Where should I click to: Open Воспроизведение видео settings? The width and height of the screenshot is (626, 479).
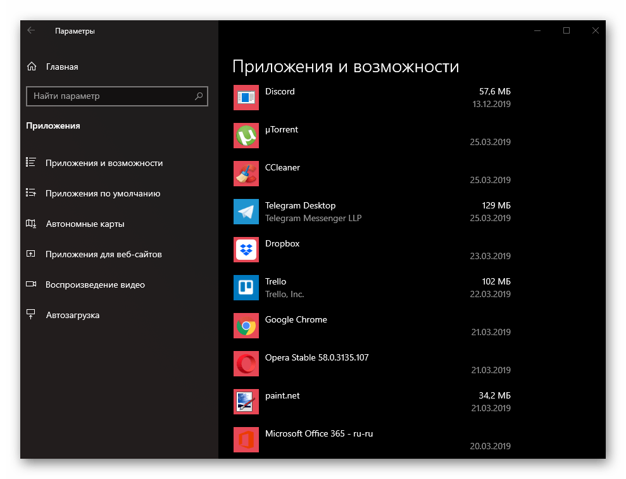pos(95,284)
